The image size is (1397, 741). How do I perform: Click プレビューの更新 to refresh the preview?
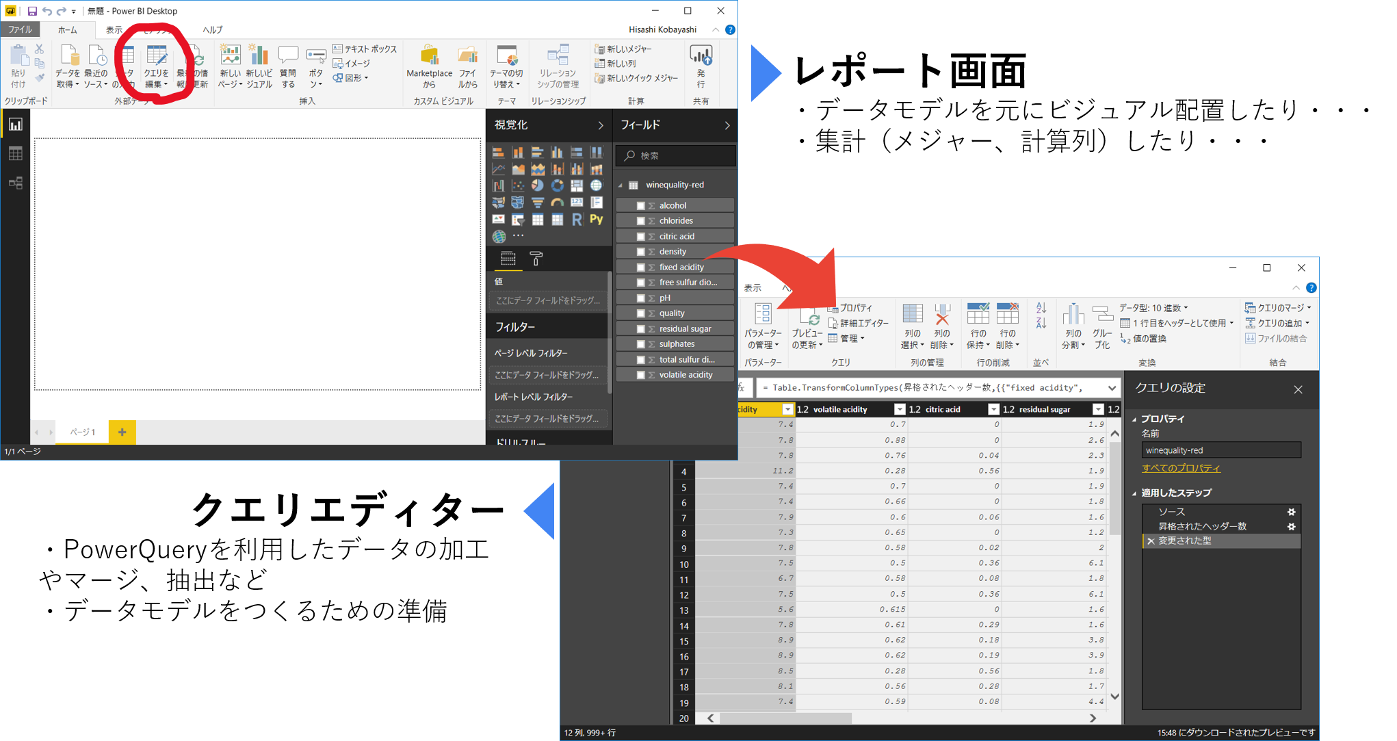[x=812, y=326]
